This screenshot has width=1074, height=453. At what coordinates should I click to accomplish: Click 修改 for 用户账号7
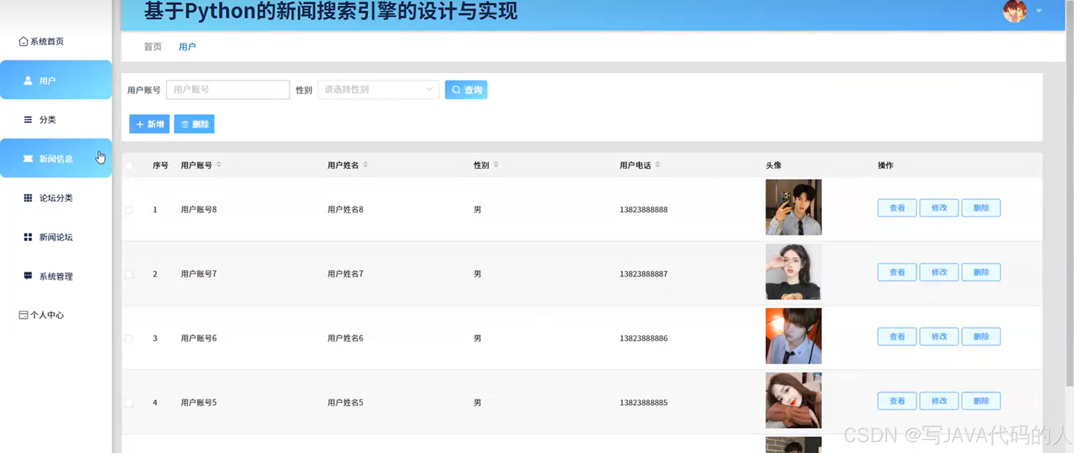[x=939, y=272]
